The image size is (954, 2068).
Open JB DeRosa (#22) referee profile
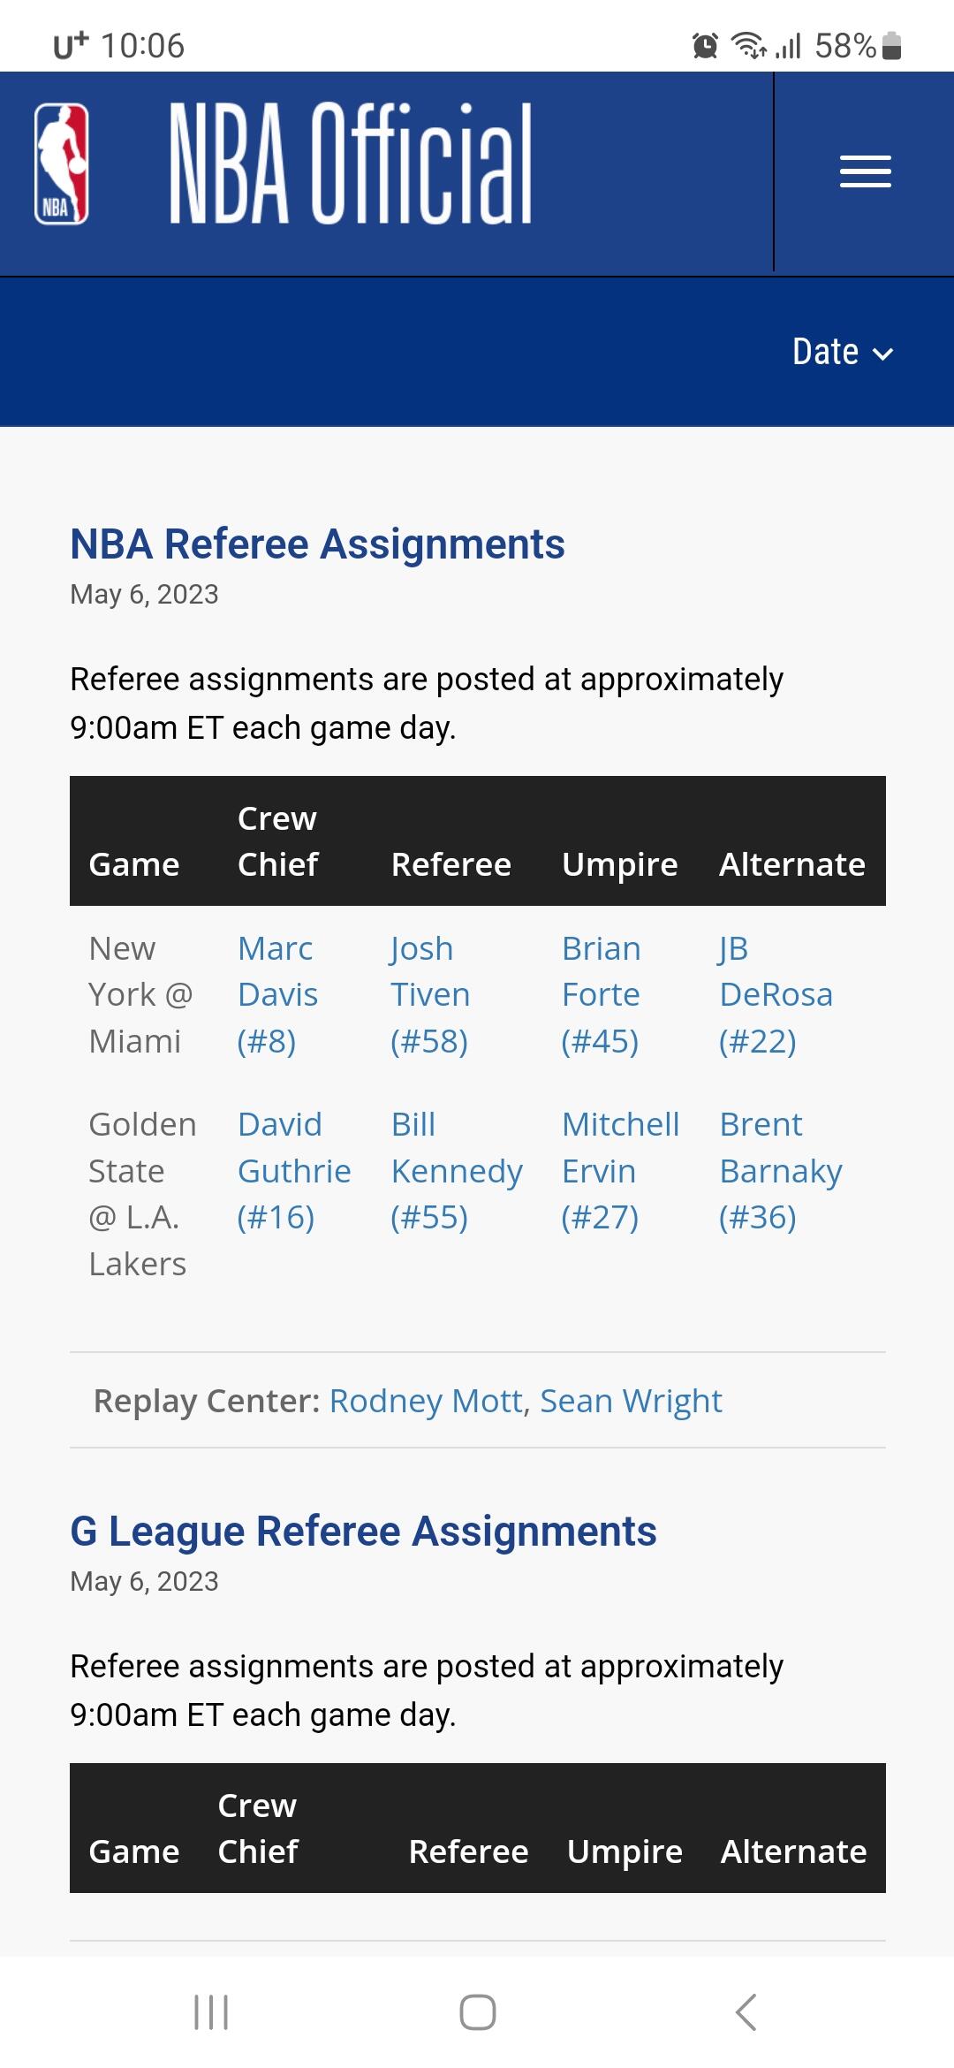776,994
